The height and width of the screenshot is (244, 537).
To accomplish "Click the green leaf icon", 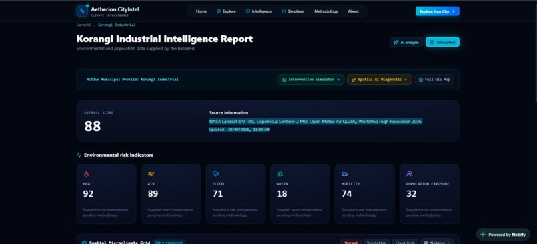I will (x=280, y=174).
